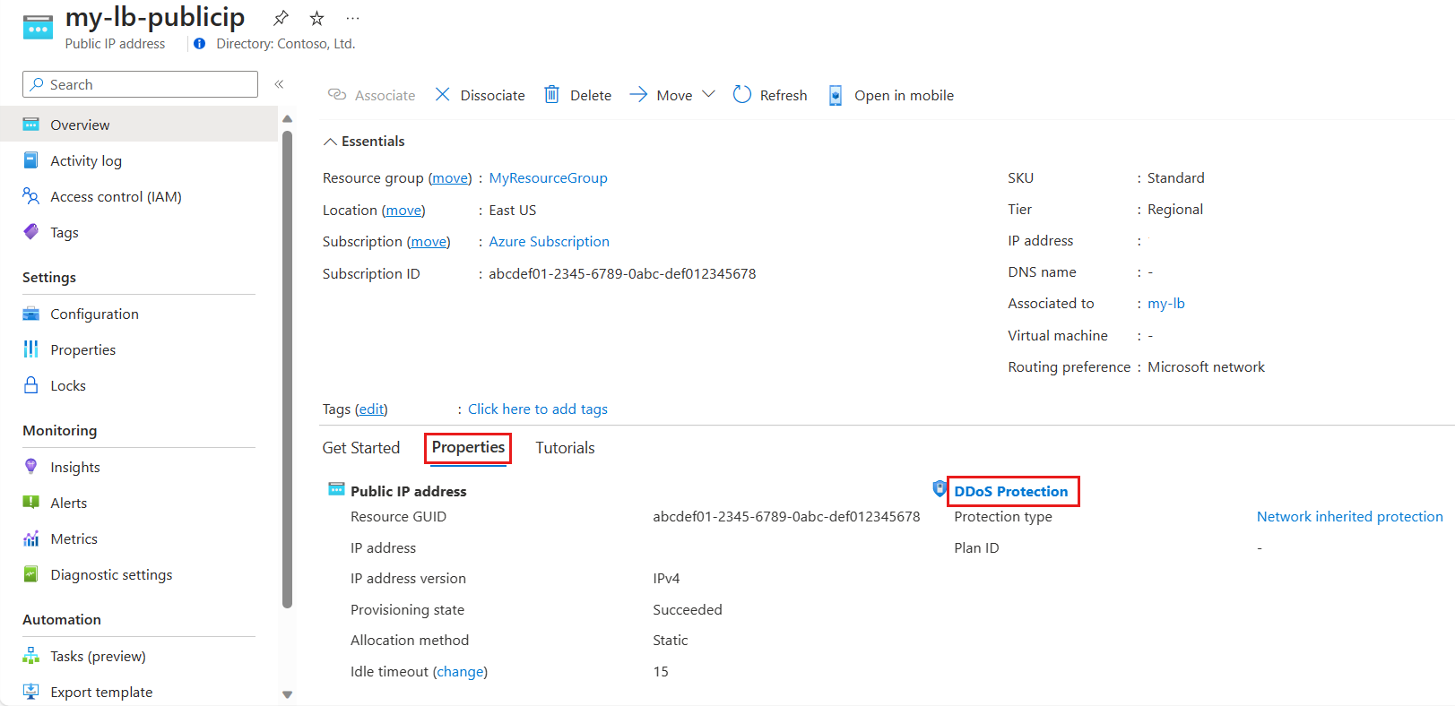Click the Open in mobile phone icon
Image resolution: width=1455 pixels, height=706 pixels.
pyautogui.click(x=836, y=95)
